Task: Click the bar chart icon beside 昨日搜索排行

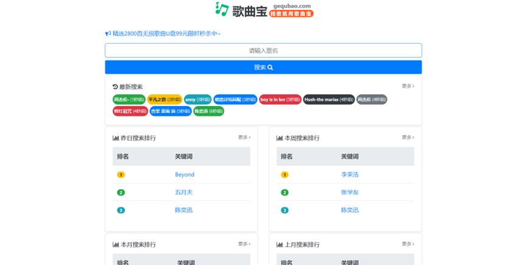Action: (116, 138)
